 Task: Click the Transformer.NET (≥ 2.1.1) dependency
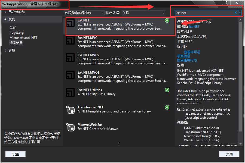(x=203, y=132)
